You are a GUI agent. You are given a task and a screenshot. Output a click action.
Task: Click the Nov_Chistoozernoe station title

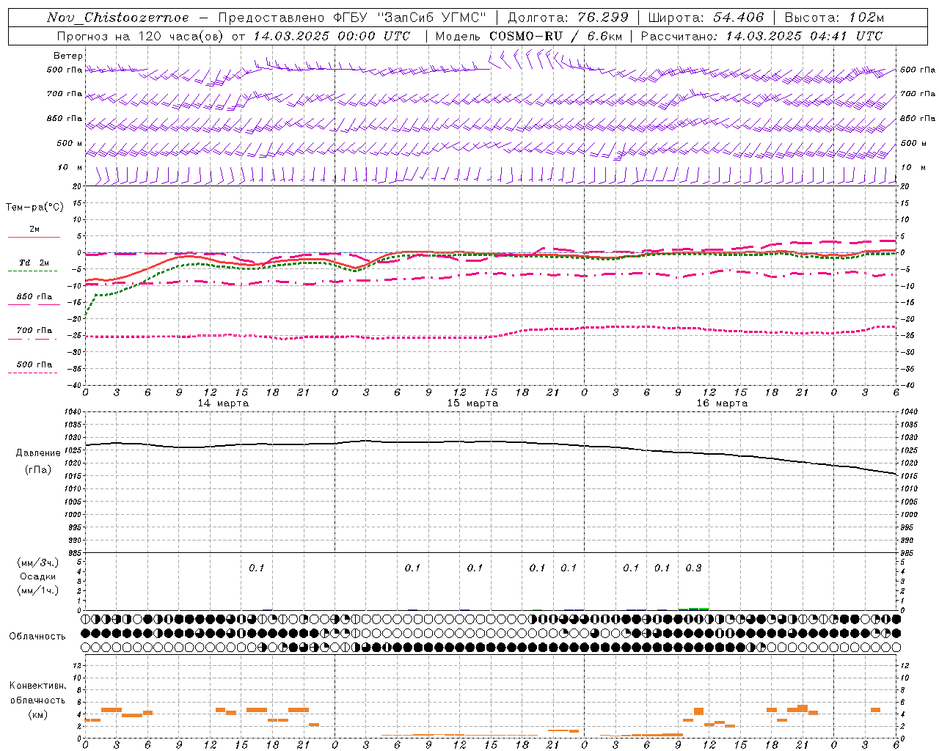click(x=118, y=18)
